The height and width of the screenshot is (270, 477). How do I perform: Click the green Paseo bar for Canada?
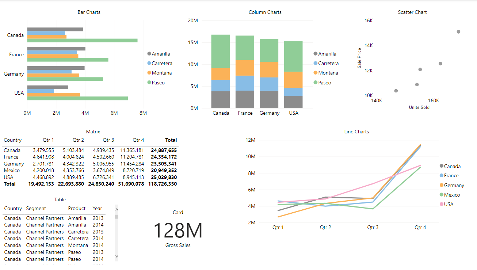82,41
